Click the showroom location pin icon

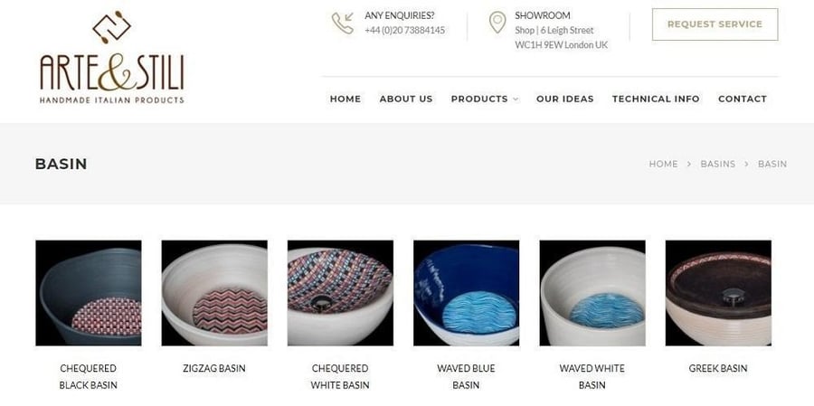coord(497,23)
